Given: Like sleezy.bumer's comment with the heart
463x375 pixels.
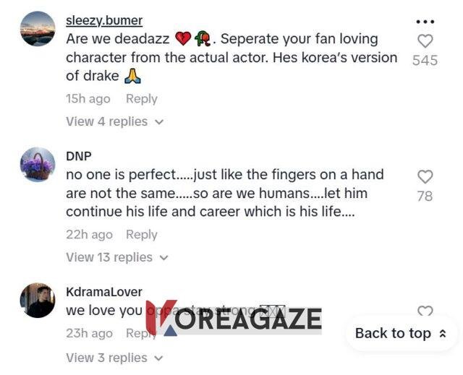Looking at the screenshot, I should [x=425, y=41].
